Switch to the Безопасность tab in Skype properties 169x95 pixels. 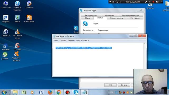coord(91,15)
